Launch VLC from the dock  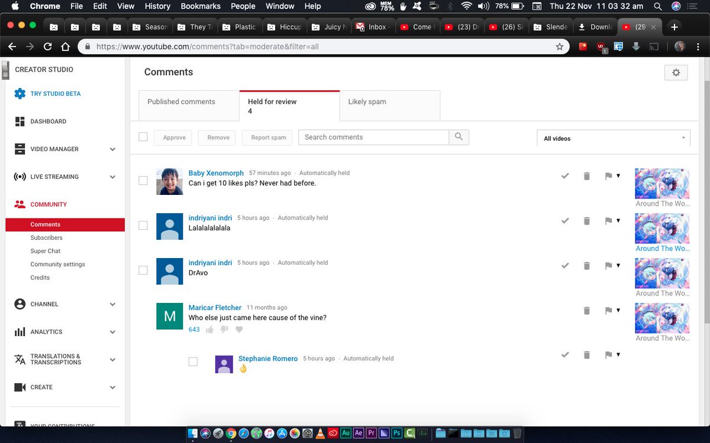coord(320,433)
